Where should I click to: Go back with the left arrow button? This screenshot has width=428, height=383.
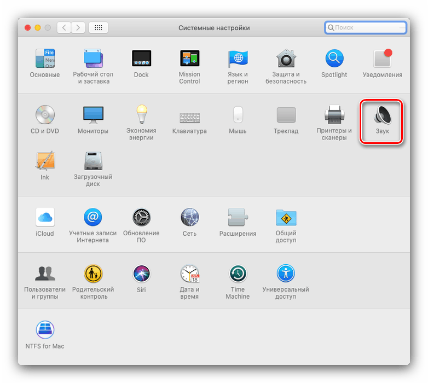(64, 27)
